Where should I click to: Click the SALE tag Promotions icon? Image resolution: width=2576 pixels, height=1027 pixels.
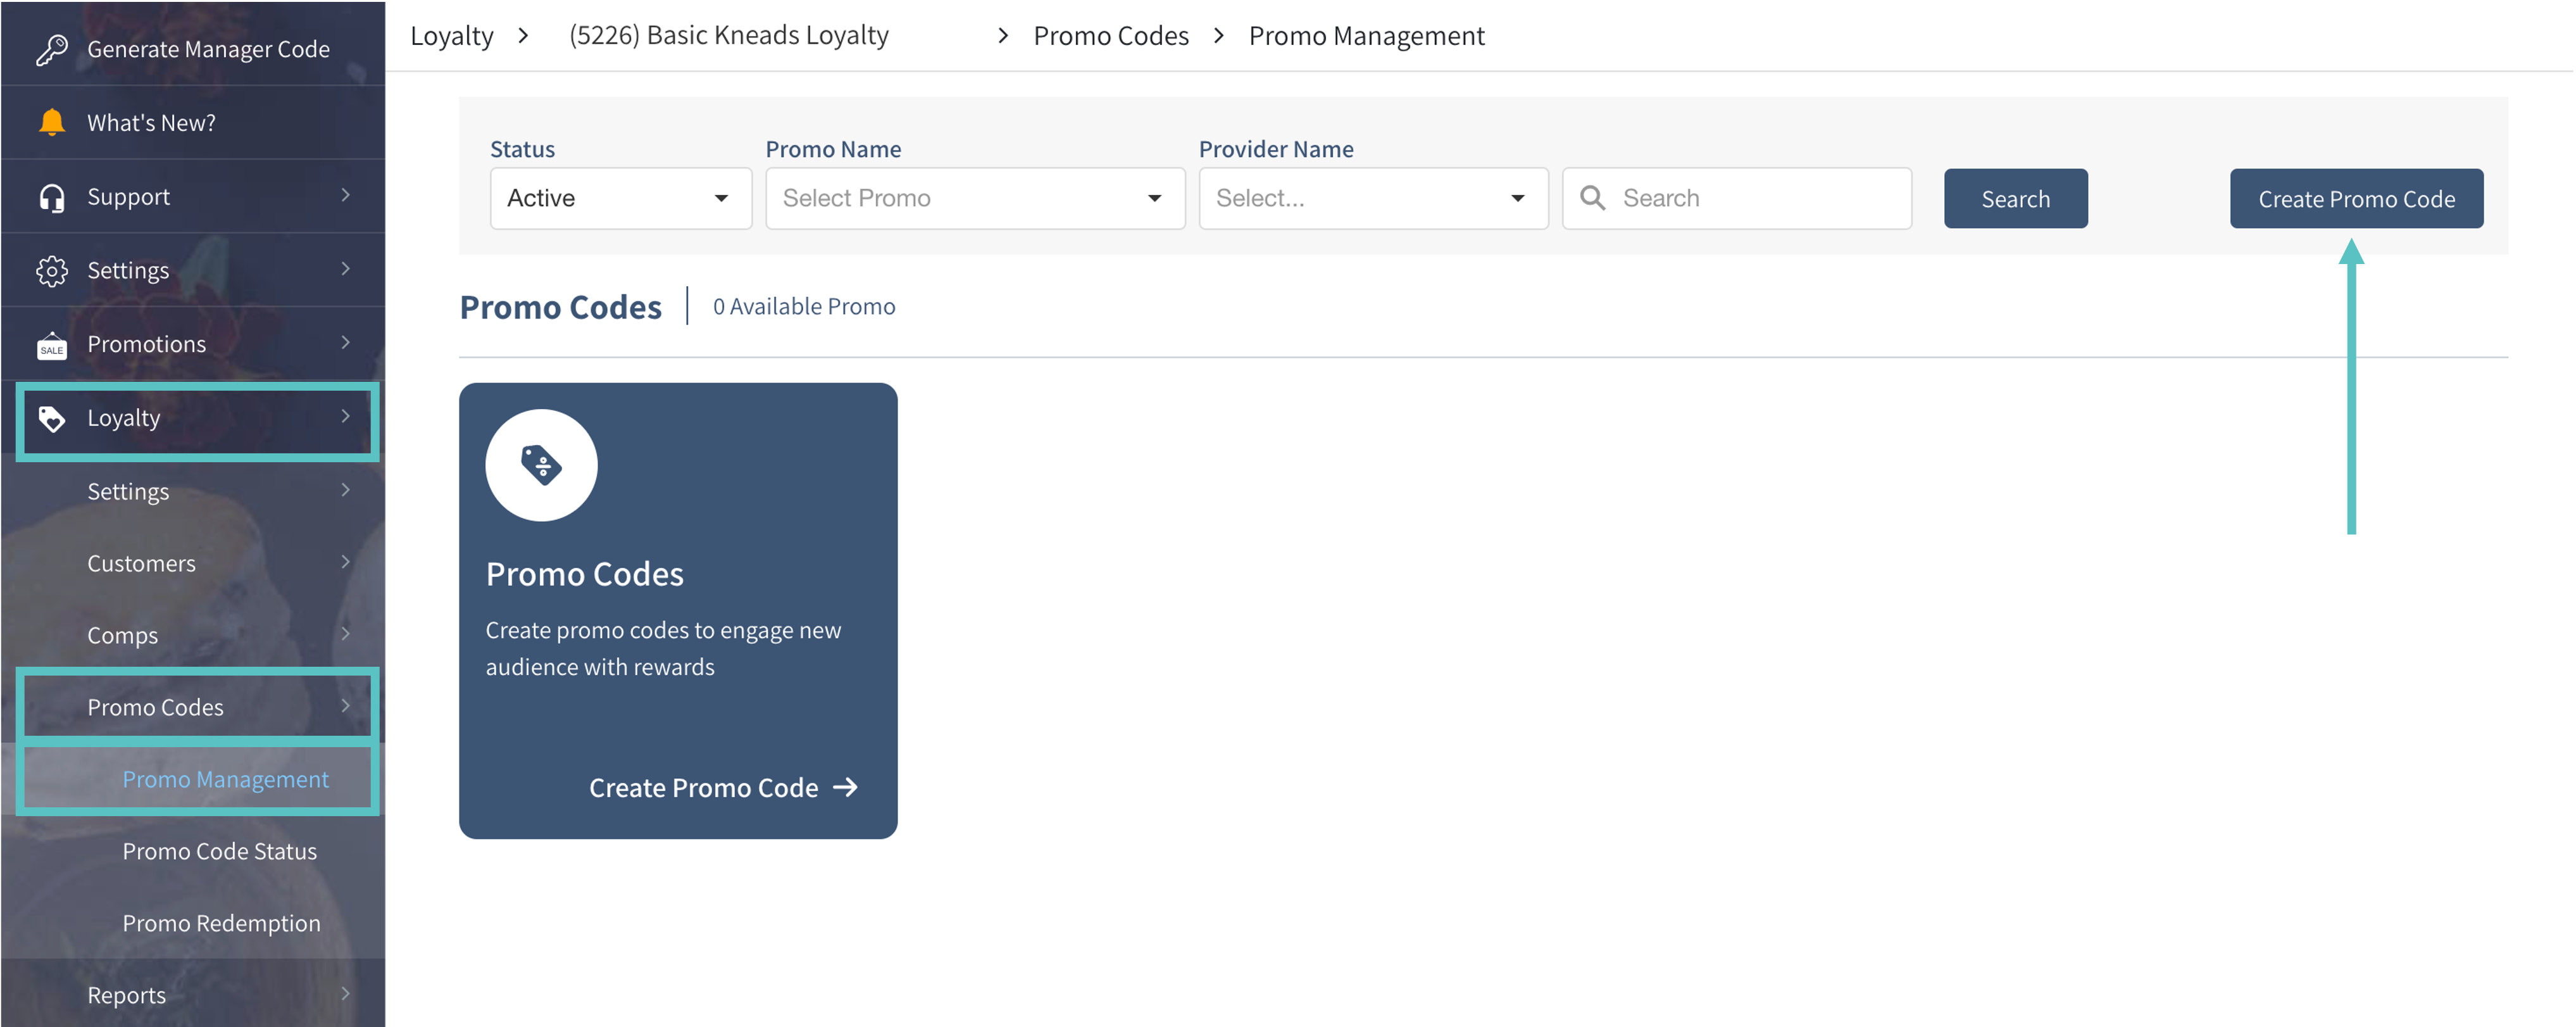pos(51,345)
